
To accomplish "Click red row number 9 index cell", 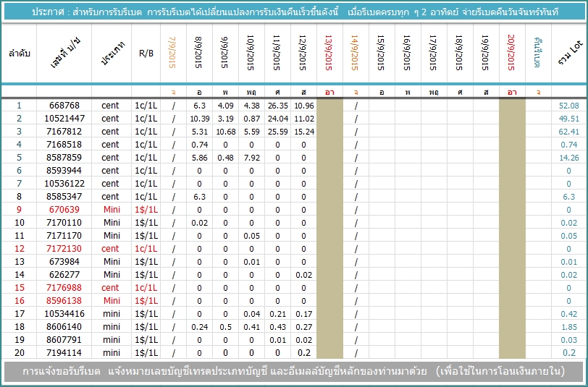I will (x=19, y=210).
